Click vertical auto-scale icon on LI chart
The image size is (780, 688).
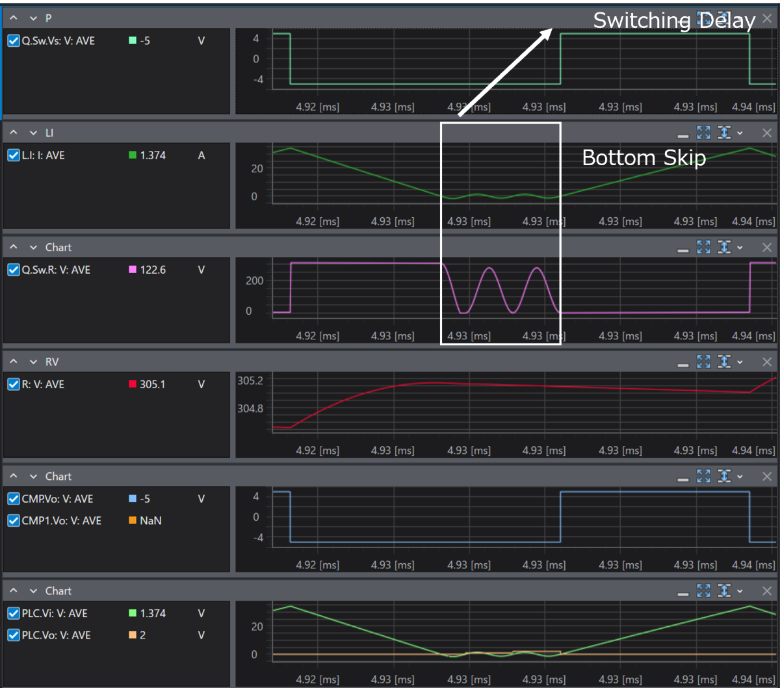point(723,133)
